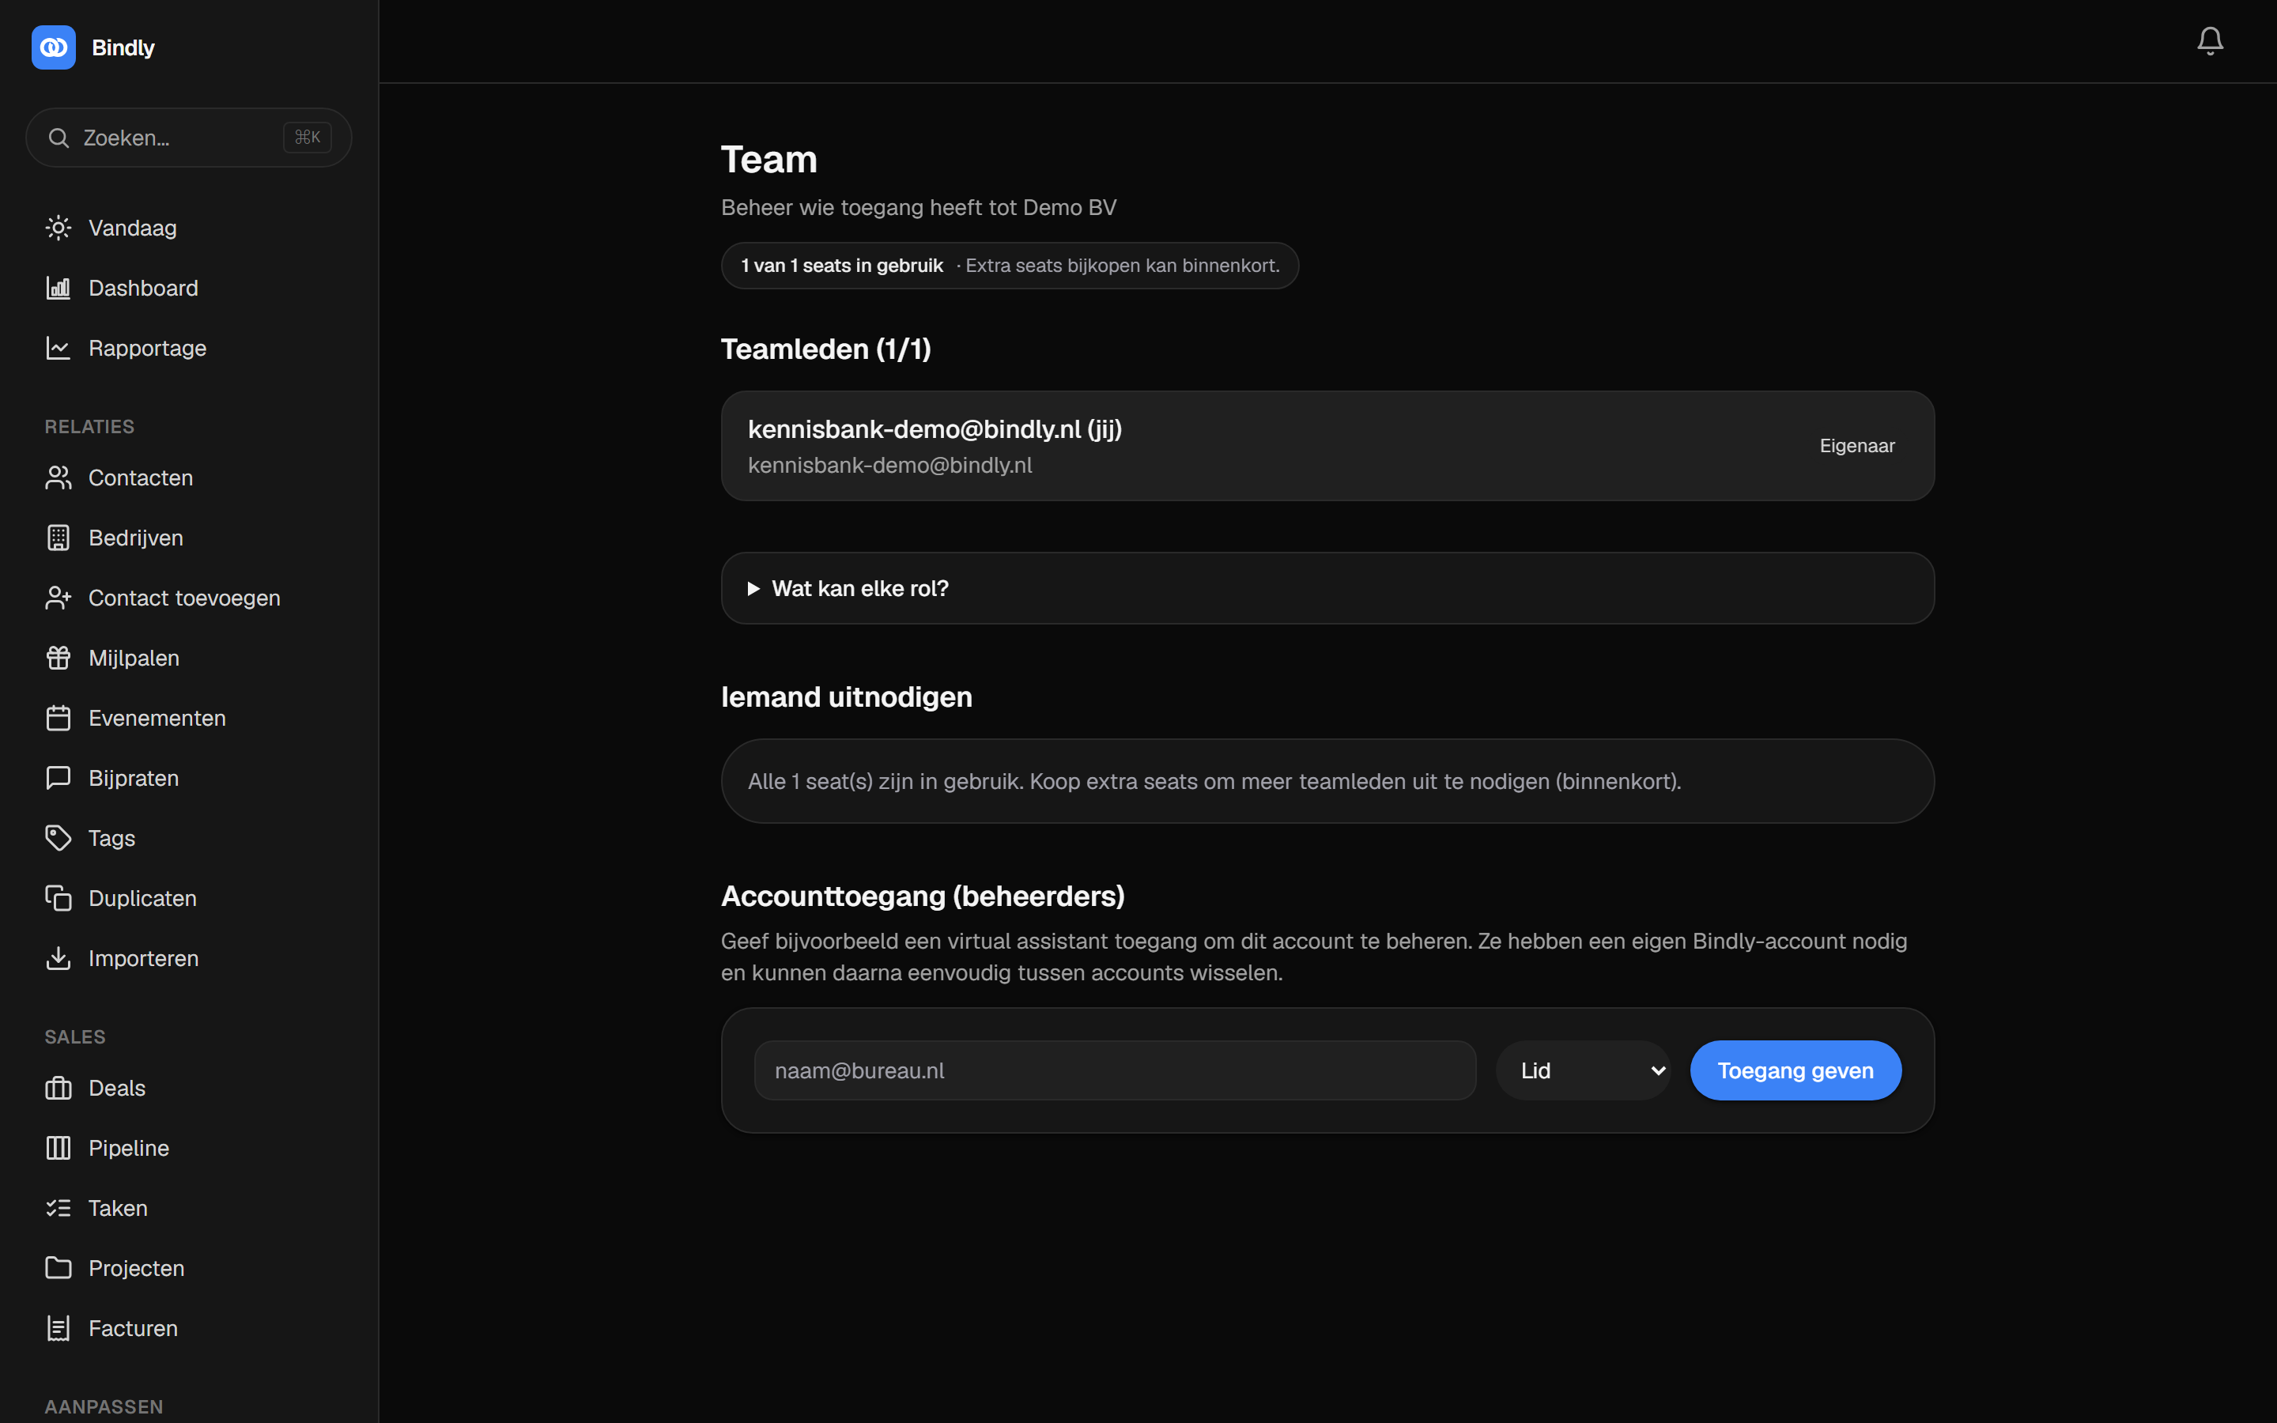Click the Duplicaten copy icon
Screen dimensions: 2277x1423
[59, 899]
